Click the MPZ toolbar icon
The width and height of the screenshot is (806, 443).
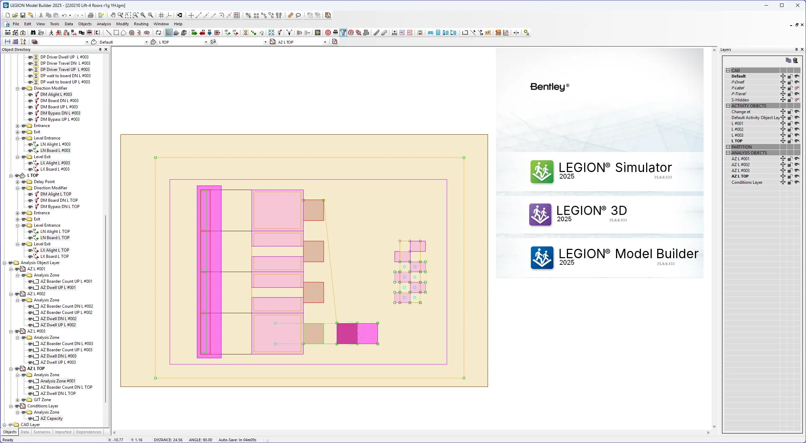coord(402,33)
